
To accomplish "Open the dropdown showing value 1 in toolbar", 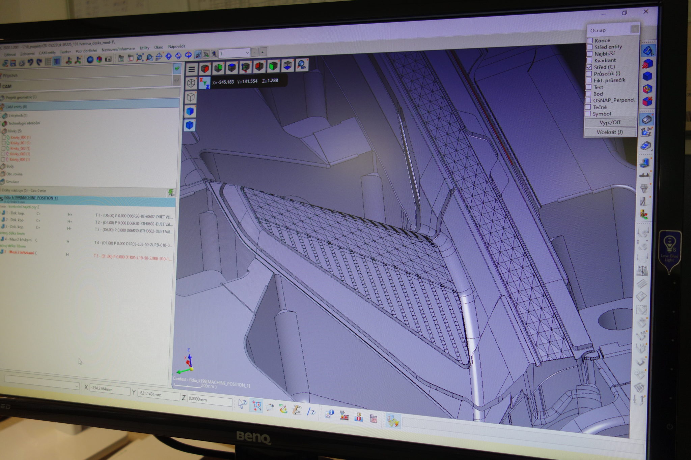I will pos(235,53).
